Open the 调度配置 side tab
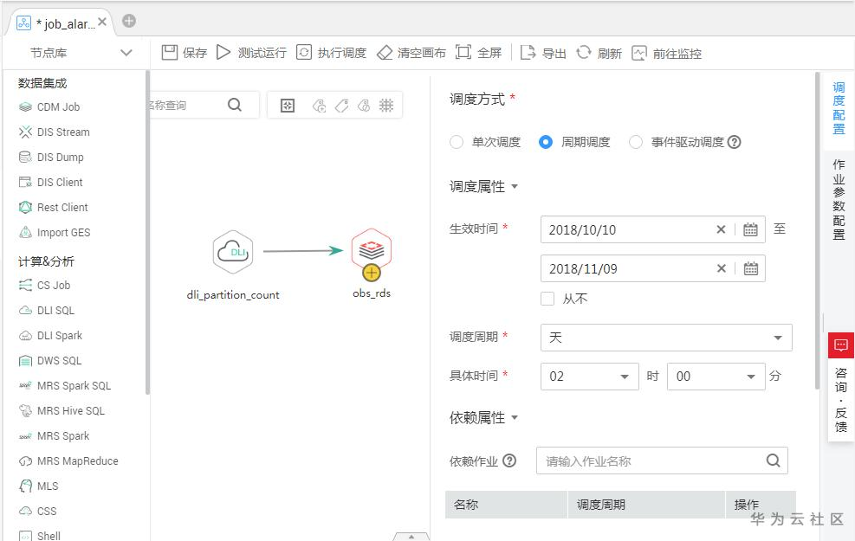The height and width of the screenshot is (541, 855). click(839, 108)
